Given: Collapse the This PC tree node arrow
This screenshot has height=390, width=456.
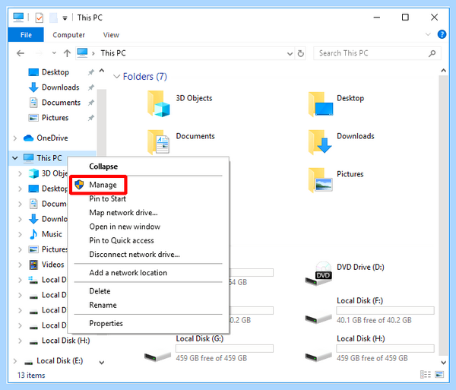Looking at the screenshot, I should click(x=15, y=158).
